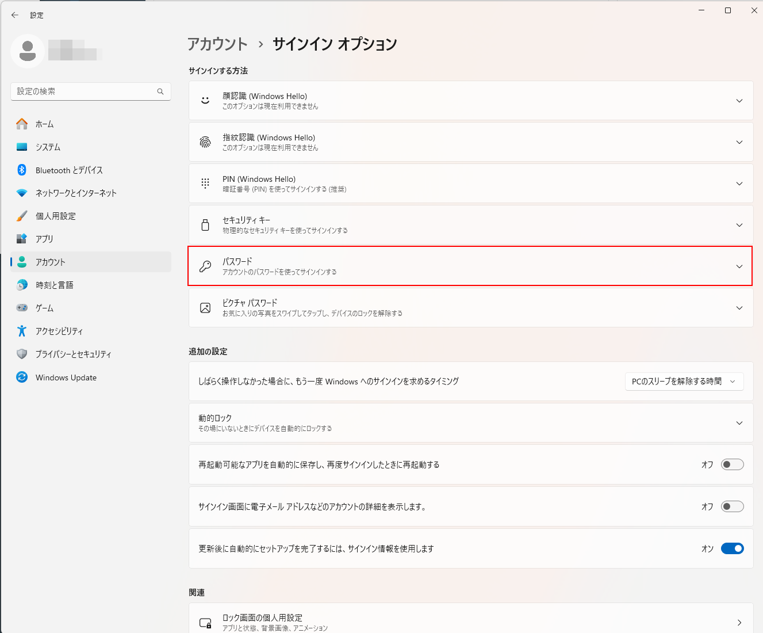Open the PCのスリープを解除する時間 dropdown
This screenshot has height=633, width=763.
[x=684, y=382]
